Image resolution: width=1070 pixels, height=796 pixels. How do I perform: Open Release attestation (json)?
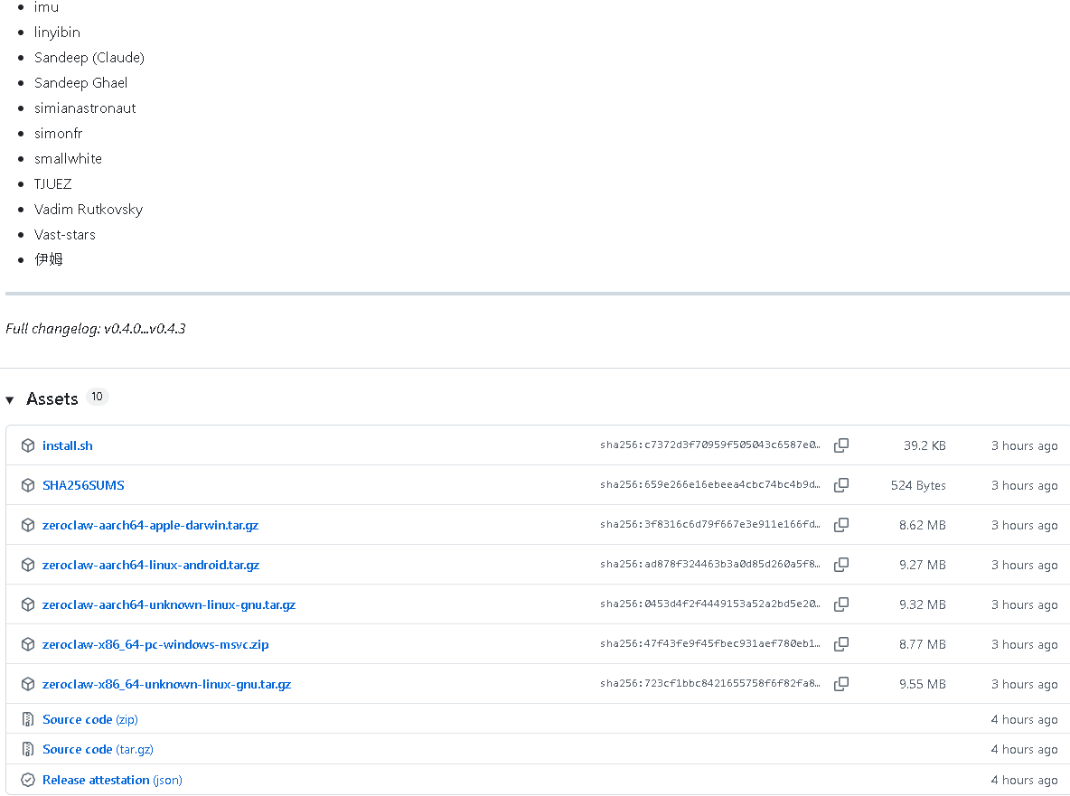click(113, 780)
